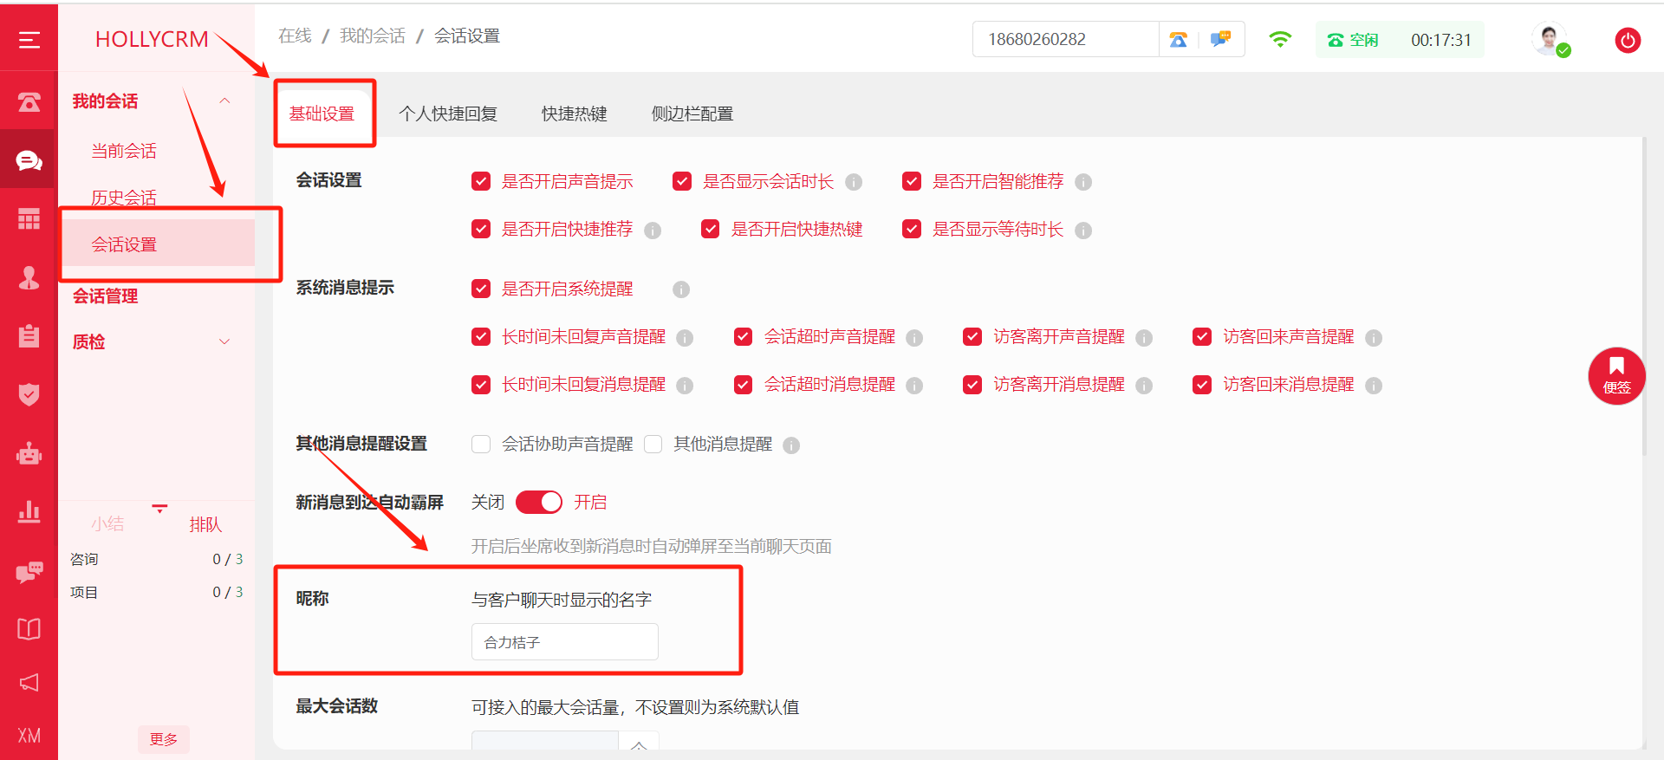Enable 会话协助声音提醒 checkbox
1664x760 pixels.
pyautogui.click(x=481, y=445)
